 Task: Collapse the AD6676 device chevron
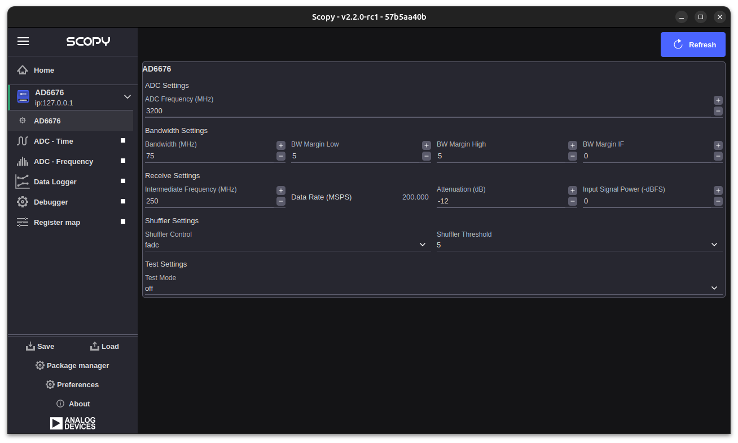pyautogui.click(x=128, y=97)
